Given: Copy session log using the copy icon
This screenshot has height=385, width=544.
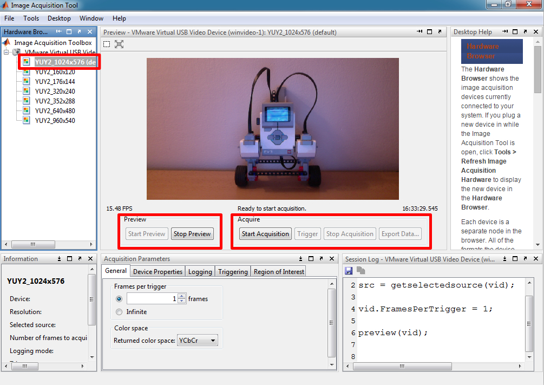Looking at the screenshot, I should [x=361, y=270].
